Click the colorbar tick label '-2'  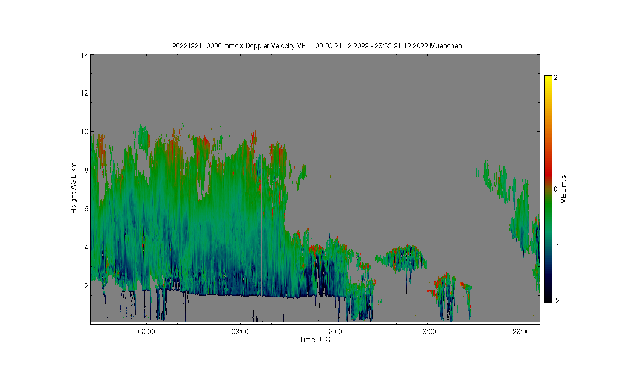[x=557, y=300]
